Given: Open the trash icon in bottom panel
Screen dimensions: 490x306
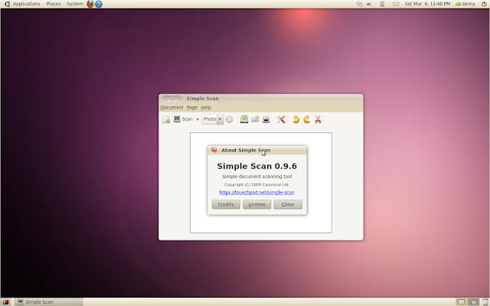Looking at the screenshot, I should [485, 302].
